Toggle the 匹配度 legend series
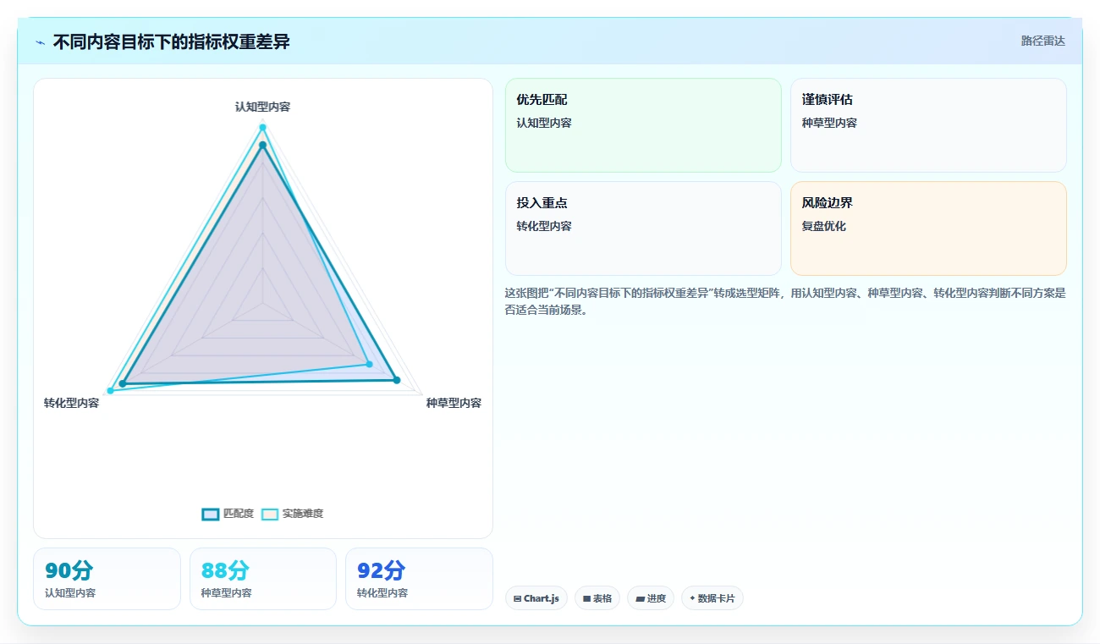The width and height of the screenshot is (1100, 644). 228,514
